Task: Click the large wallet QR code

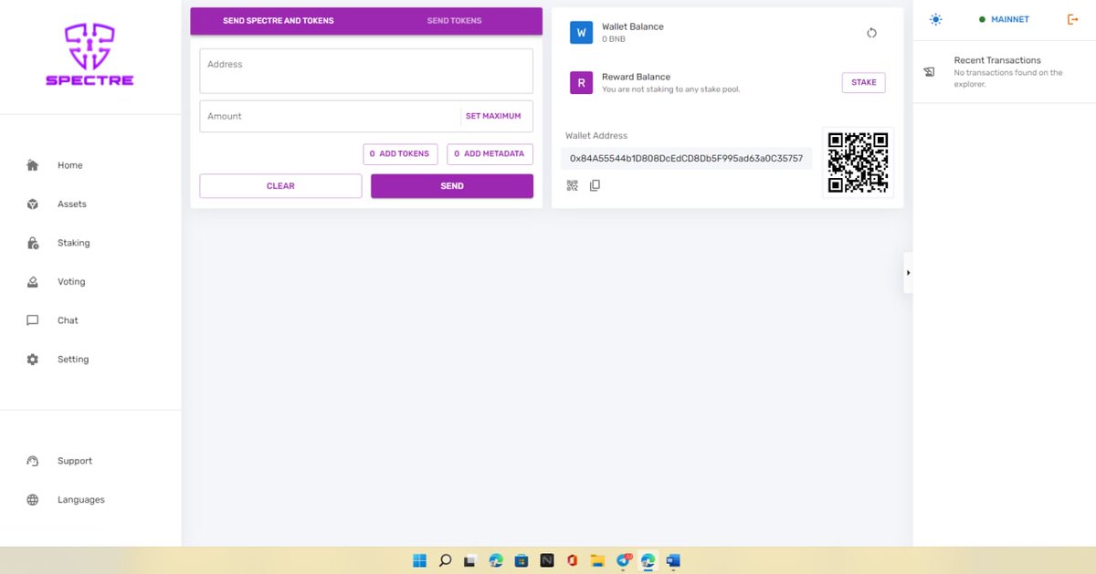Action: coord(858,162)
